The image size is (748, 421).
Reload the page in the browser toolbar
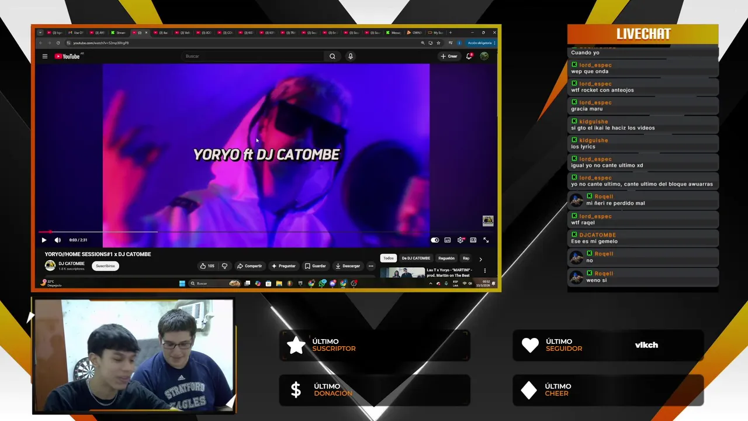point(58,43)
